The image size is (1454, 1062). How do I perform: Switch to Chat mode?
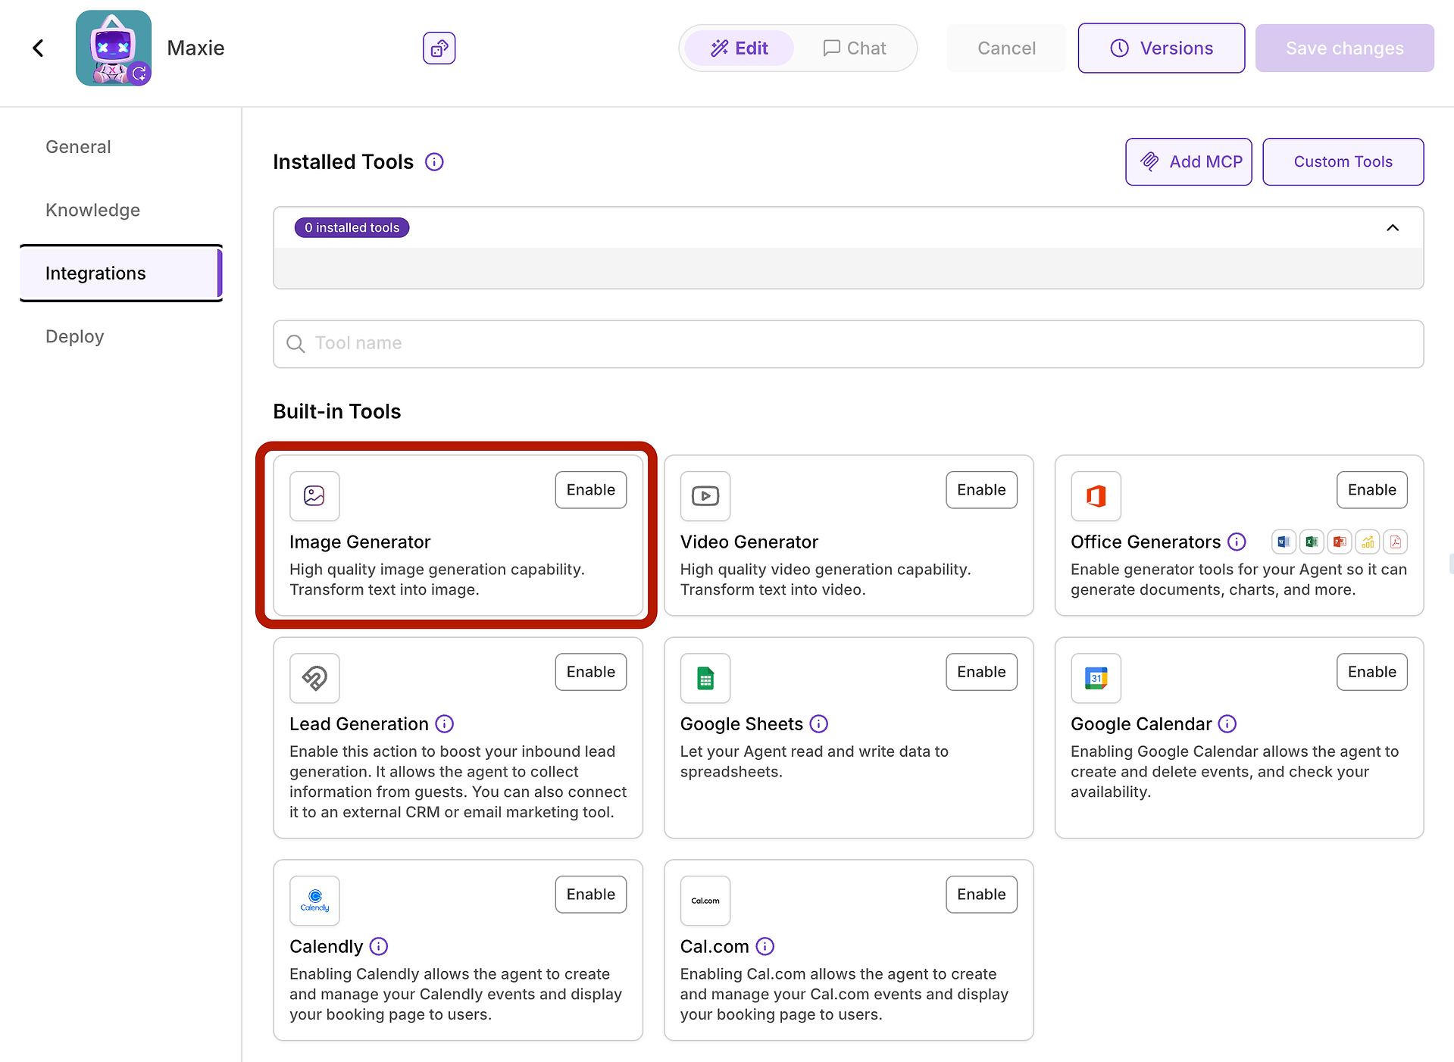click(x=854, y=48)
